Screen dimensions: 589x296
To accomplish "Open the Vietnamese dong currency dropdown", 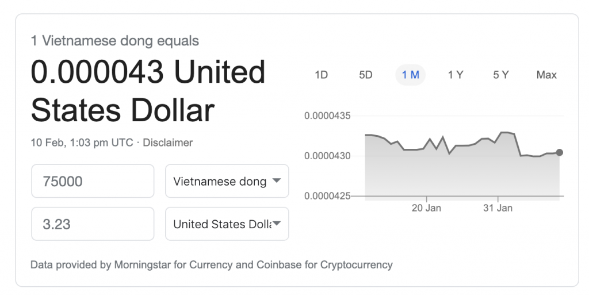I will click(227, 181).
